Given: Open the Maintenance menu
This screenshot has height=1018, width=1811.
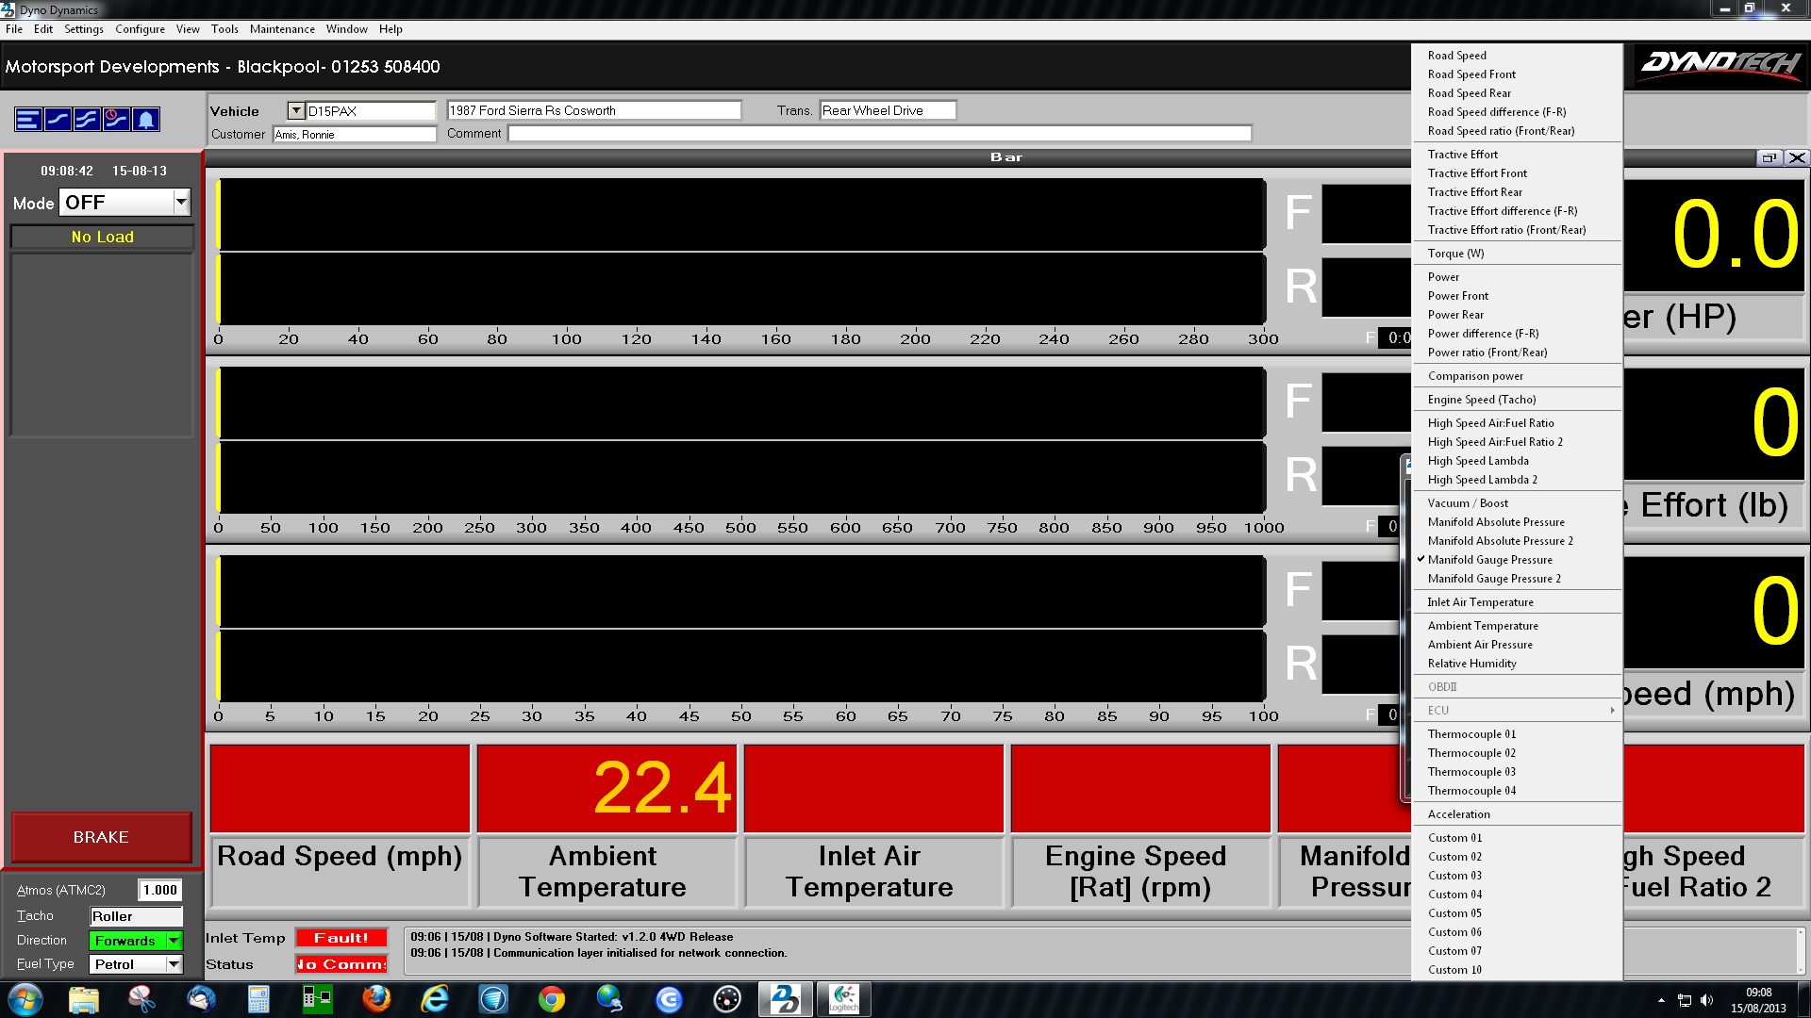Looking at the screenshot, I should (x=282, y=29).
